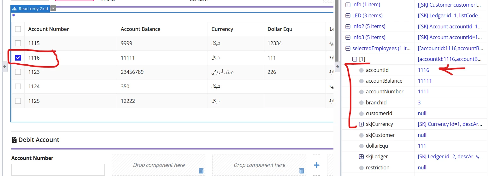Click the Account Number input field
Viewport: 488px width, 176px height.
(58, 170)
